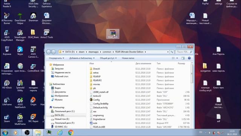
Task: Open Skype desktop shortcut
Action: (x=20, y=51)
